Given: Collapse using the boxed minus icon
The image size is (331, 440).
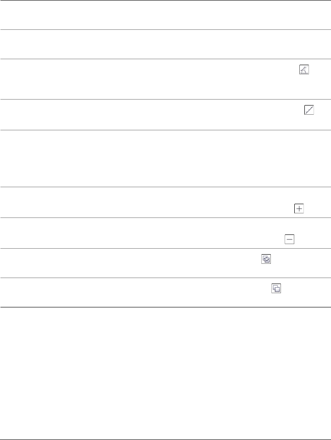Looking at the screenshot, I should tap(290, 239).
